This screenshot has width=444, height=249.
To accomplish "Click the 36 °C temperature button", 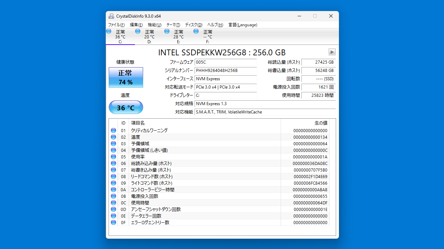I will coord(126,108).
